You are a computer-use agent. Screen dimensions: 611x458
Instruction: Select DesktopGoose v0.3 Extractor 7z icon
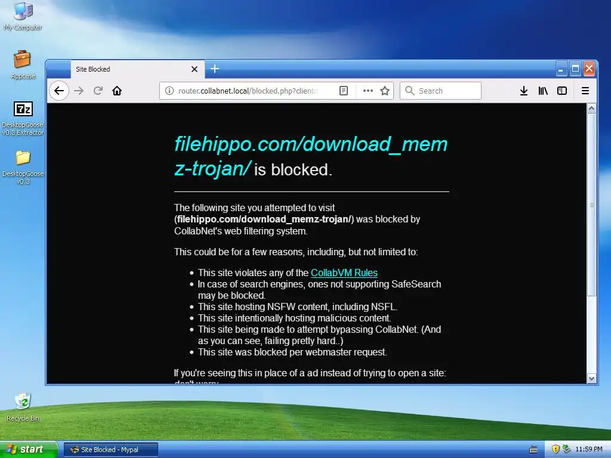(23, 119)
